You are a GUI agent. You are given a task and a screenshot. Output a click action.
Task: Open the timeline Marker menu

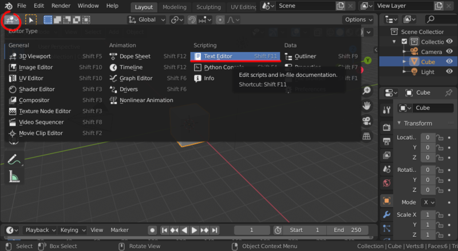(x=120, y=230)
